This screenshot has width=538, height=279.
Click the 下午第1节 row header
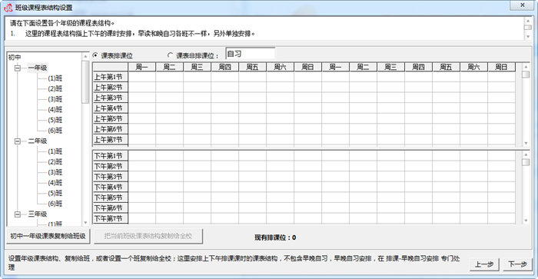110,156
